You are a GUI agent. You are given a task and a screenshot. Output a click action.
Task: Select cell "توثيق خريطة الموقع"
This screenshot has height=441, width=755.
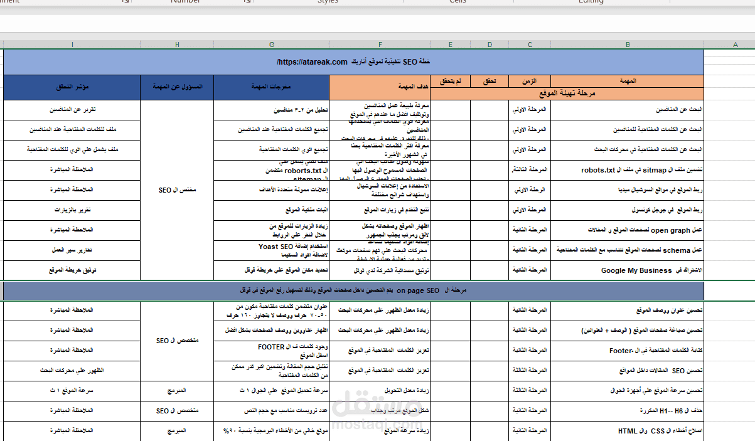(x=72, y=270)
